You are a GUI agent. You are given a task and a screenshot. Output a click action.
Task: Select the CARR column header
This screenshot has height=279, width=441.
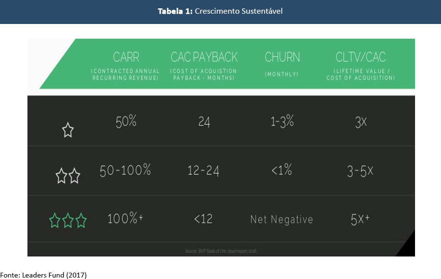point(126,57)
